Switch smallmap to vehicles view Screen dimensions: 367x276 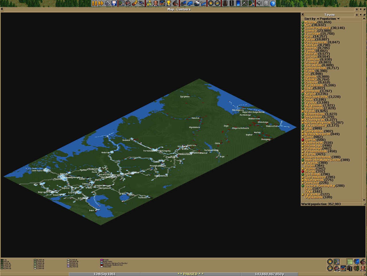pyautogui.click(x=356, y=262)
